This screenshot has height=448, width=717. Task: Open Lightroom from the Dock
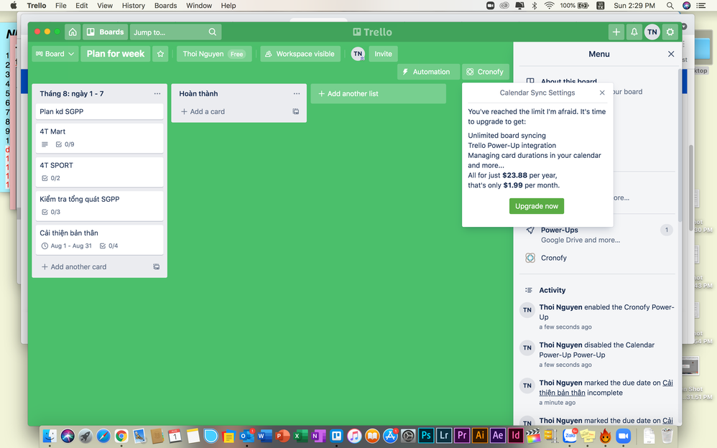(444, 436)
